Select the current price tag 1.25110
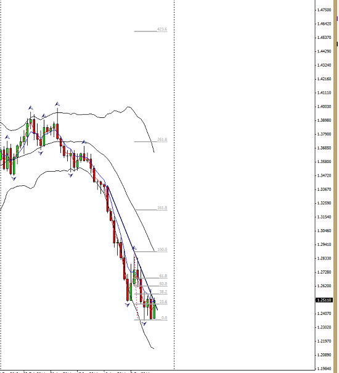The image size is (339, 373). pos(324,300)
